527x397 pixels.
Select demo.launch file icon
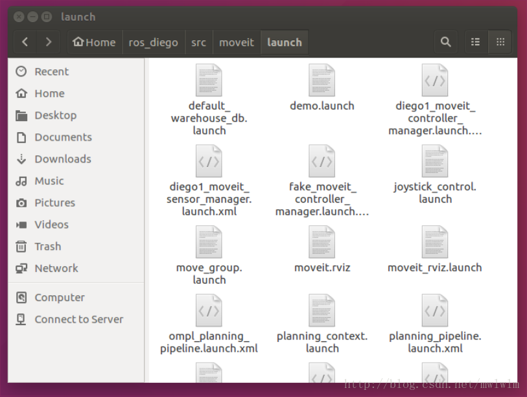coord(322,80)
